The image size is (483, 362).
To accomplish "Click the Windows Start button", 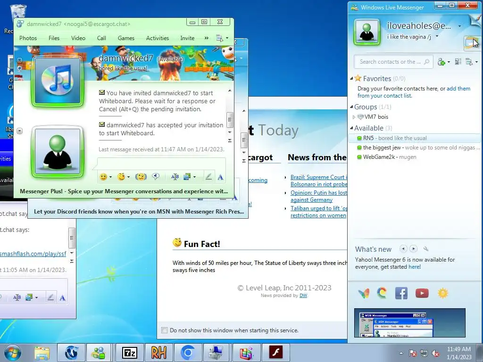I will (x=12, y=353).
